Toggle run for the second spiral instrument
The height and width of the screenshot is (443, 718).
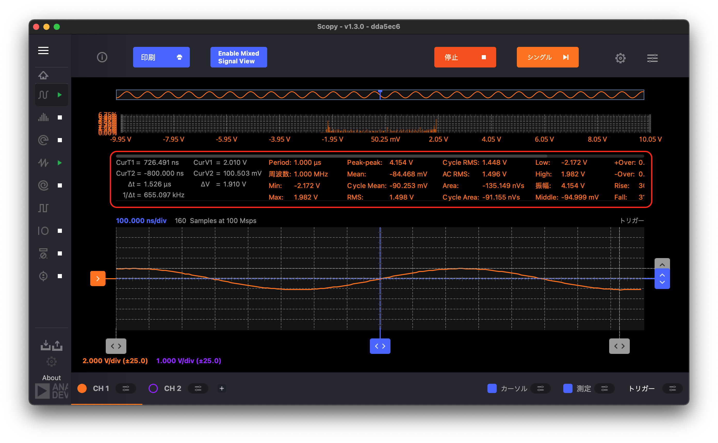tap(60, 185)
